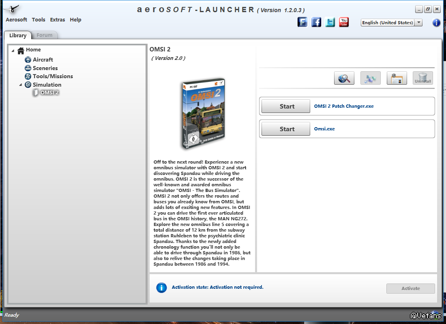This screenshot has height=324, width=446.
Task: Click the OMSI 2 box icon in tree
Action: pyautogui.click(x=35, y=93)
